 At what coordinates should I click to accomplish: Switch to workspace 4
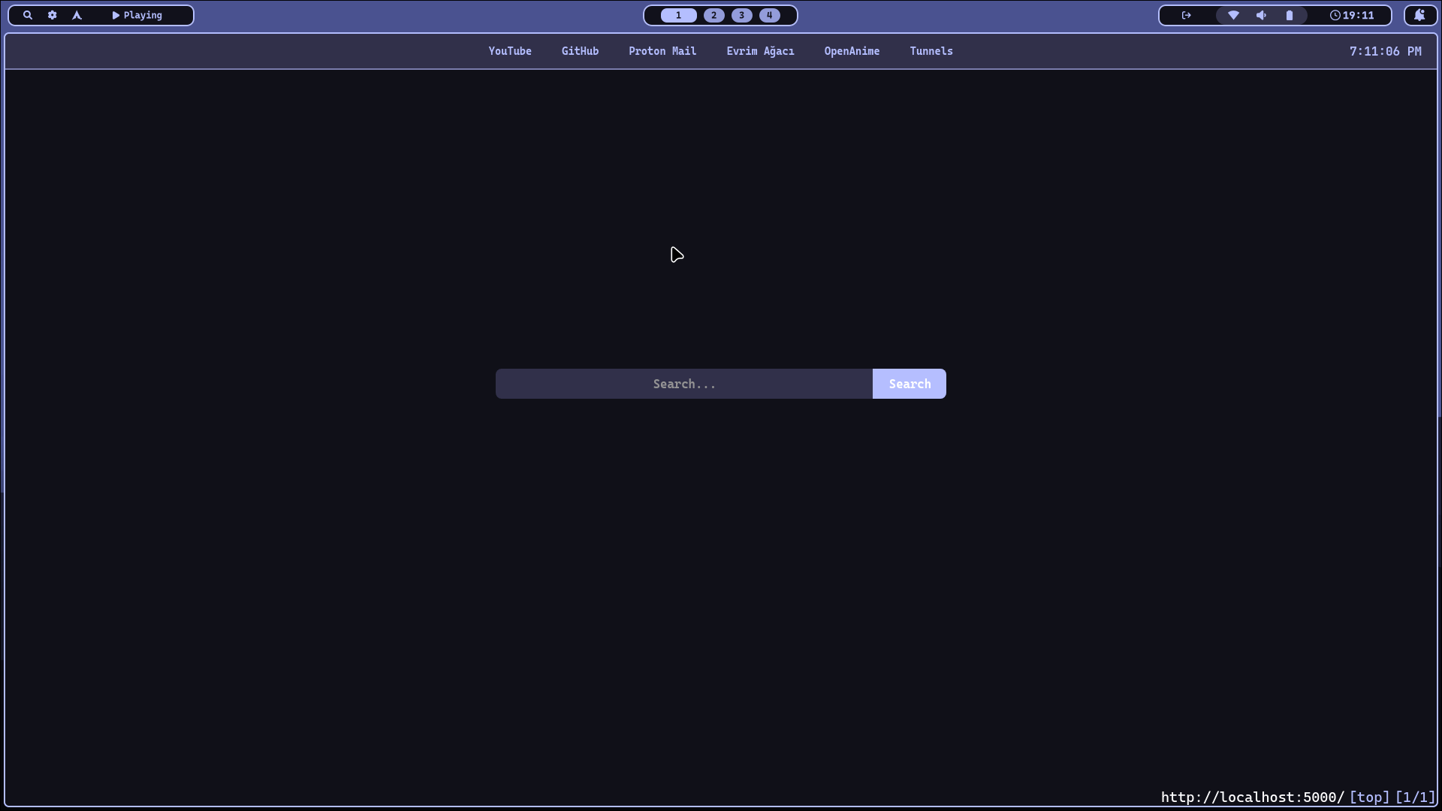[x=769, y=15]
